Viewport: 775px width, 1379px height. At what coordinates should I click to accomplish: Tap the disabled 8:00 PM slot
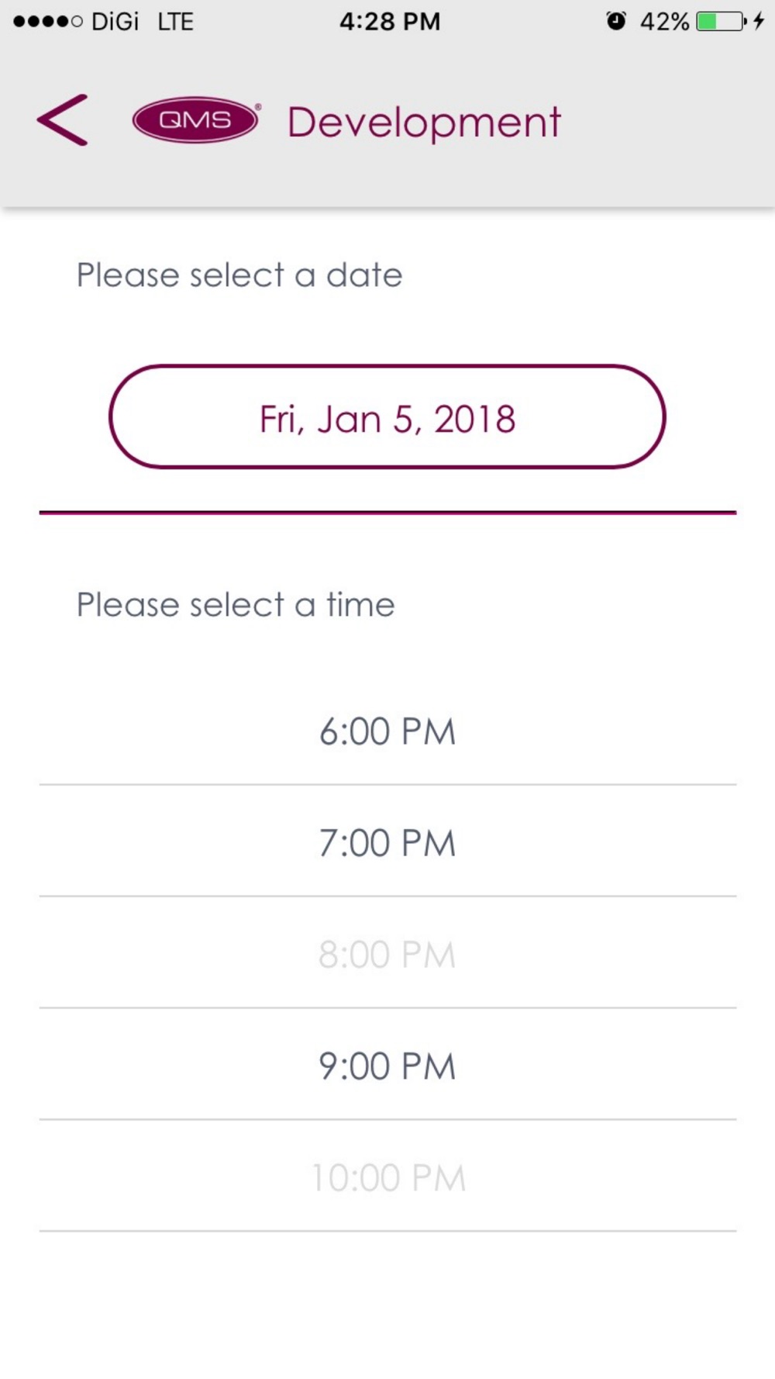point(387,953)
